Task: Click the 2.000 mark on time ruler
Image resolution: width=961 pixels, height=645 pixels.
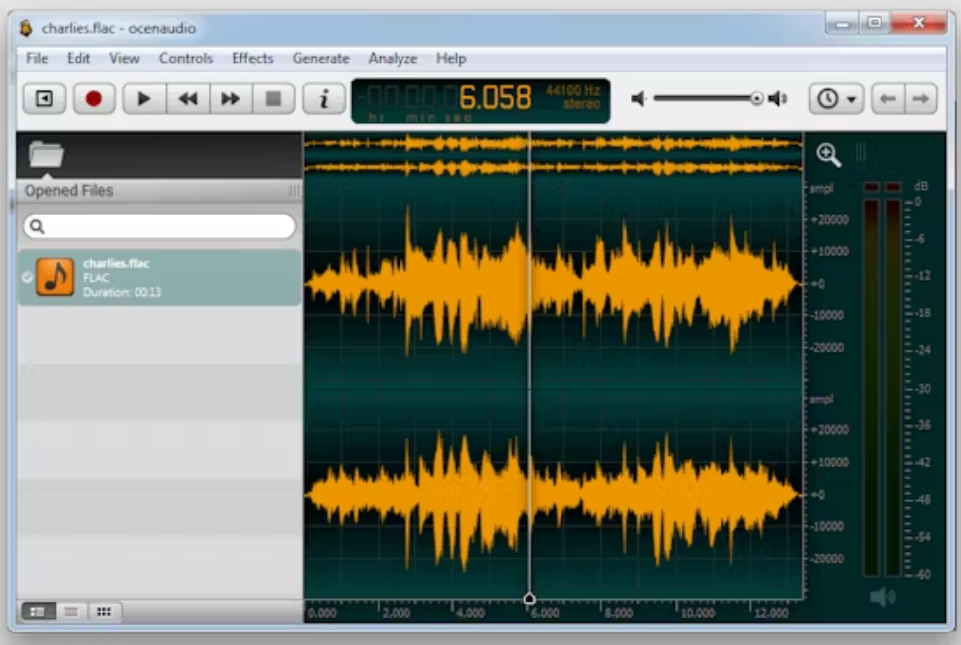Action: click(x=396, y=612)
